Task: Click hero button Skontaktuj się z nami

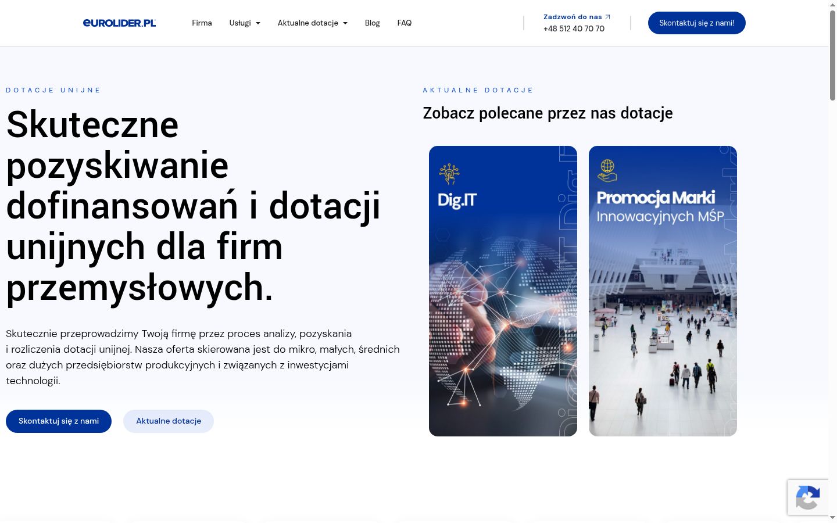Action: click(59, 421)
